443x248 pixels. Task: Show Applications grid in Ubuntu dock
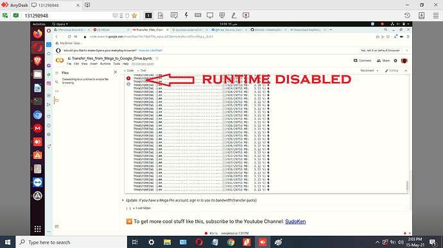pyautogui.click(x=38, y=229)
